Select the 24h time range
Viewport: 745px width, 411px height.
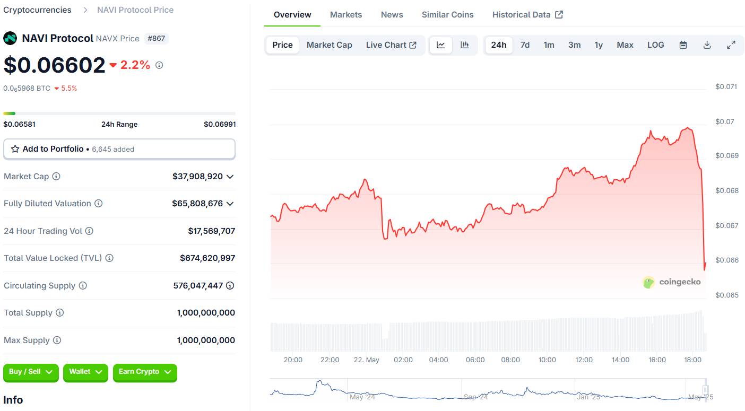[x=499, y=45]
